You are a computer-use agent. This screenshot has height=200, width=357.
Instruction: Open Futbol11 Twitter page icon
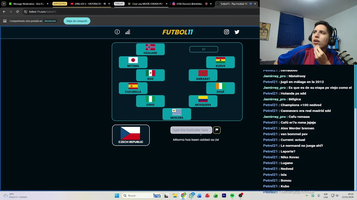[237, 32]
